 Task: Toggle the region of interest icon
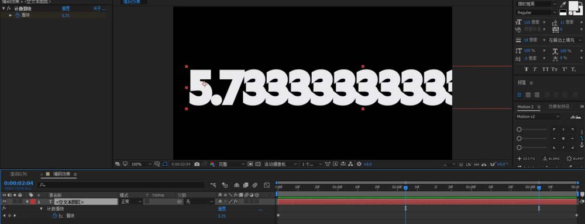pyautogui.click(x=250, y=164)
